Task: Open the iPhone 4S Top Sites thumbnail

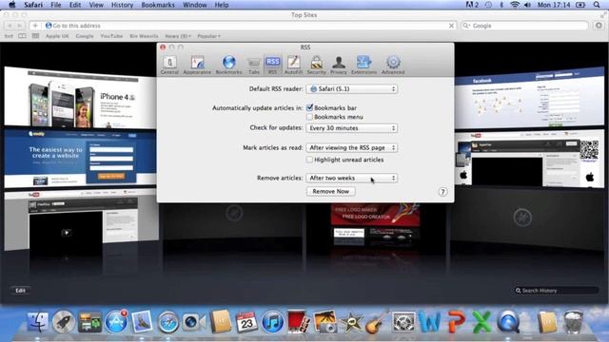Action: click(x=80, y=97)
